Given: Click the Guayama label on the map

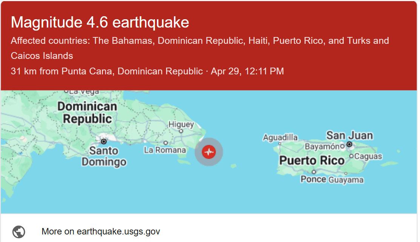Looking at the screenshot, I should (346, 180).
